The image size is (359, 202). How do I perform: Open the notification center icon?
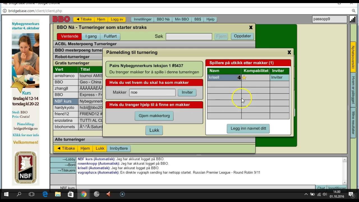click(x=351, y=194)
